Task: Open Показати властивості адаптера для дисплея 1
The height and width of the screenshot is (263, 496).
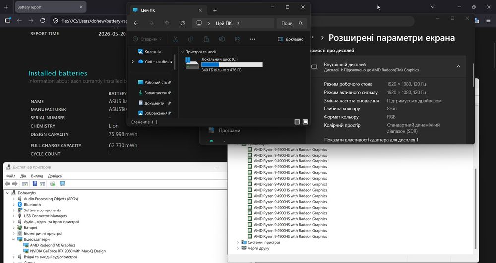Action: pyautogui.click(x=371, y=140)
